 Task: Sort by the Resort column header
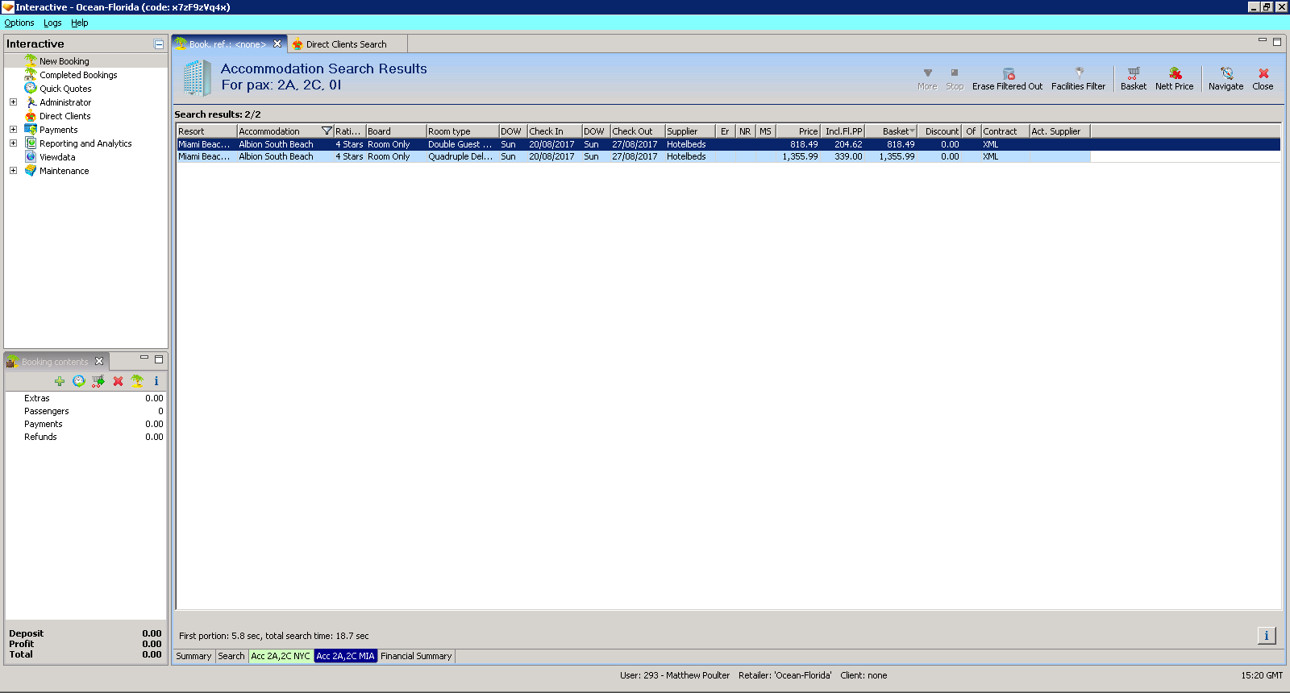pos(207,131)
